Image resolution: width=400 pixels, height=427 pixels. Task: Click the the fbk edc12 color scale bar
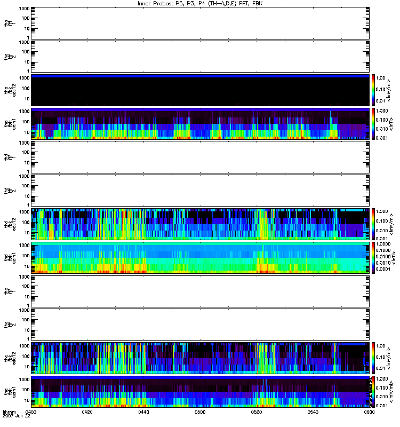click(373, 358)
